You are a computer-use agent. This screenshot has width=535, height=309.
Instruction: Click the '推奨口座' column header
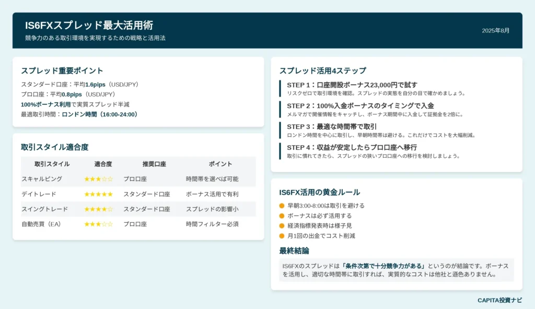(x=154, y=164)
